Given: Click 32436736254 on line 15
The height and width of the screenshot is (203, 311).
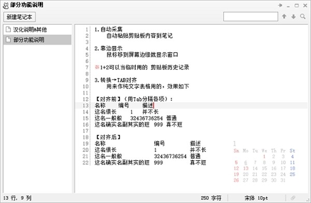Looking at the screenshot, I should click(x=146, y=118).
